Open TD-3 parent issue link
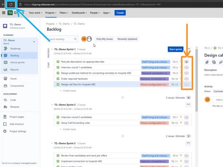 [207, 48]
